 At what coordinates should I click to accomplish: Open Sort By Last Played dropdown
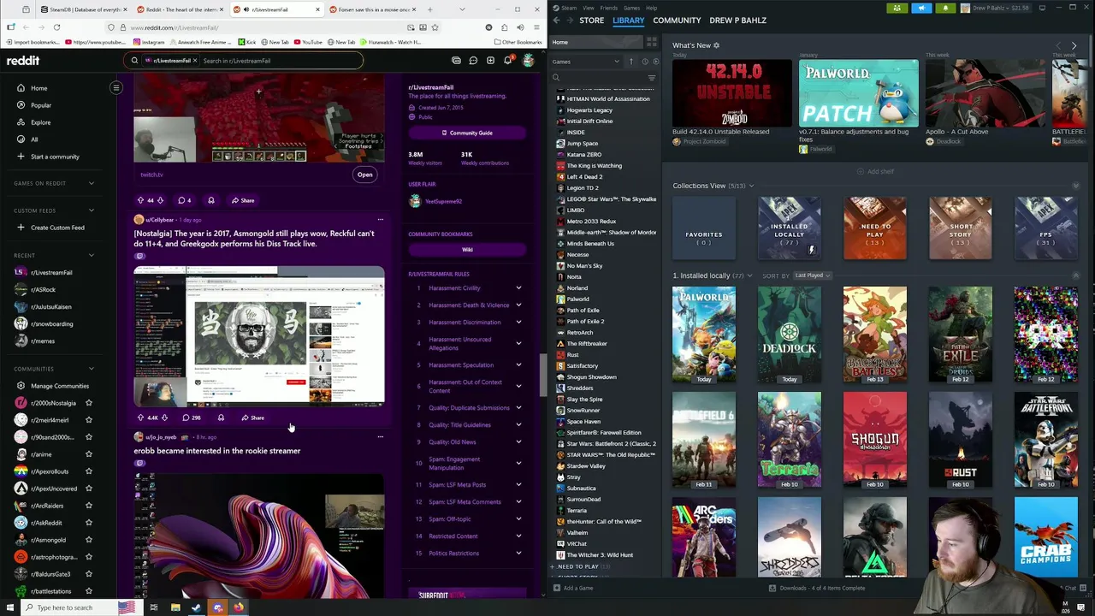pyautogui.click(x=812, y=275)
